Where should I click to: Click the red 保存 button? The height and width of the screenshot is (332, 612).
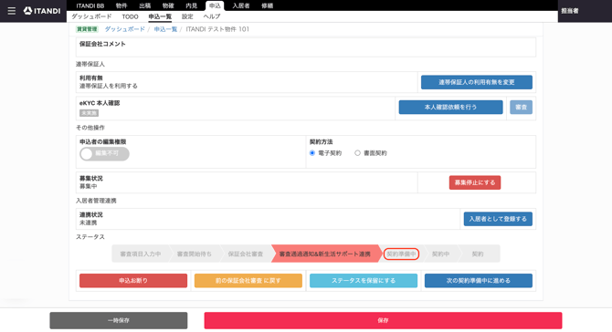tap(383, 320)
